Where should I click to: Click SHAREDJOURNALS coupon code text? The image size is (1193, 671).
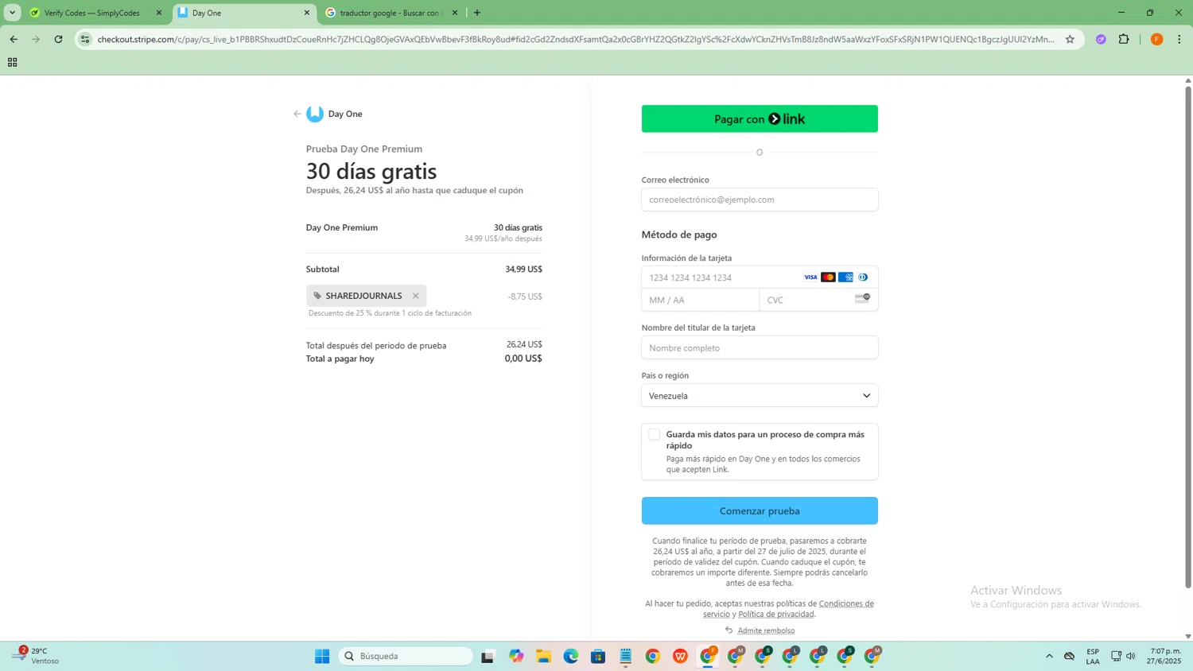coord(363,296)
